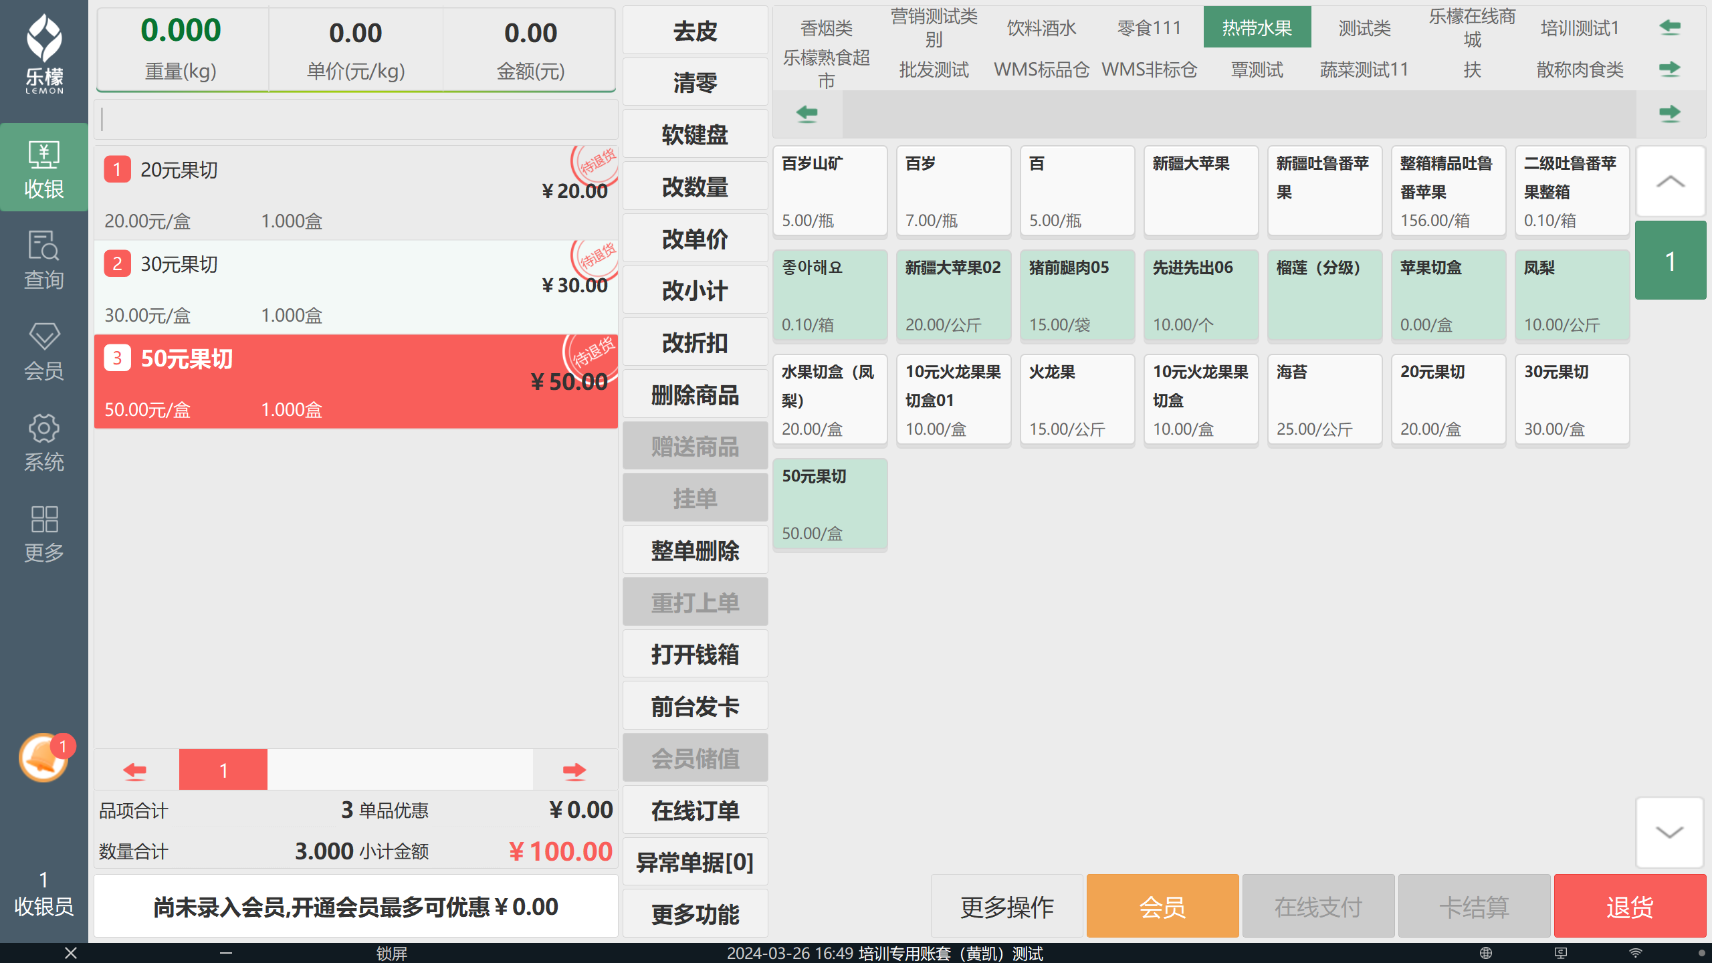This screenshot has height=963, width=1712.
Task: Select highlighted cart row 3 50元果切
Action: click(356, 382)
